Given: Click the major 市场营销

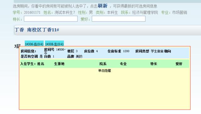Looking at the screenshot, I should [x=179, y=13].
